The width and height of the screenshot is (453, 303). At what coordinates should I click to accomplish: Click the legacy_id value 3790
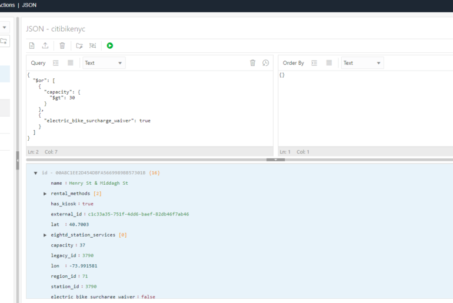[88, 255]
